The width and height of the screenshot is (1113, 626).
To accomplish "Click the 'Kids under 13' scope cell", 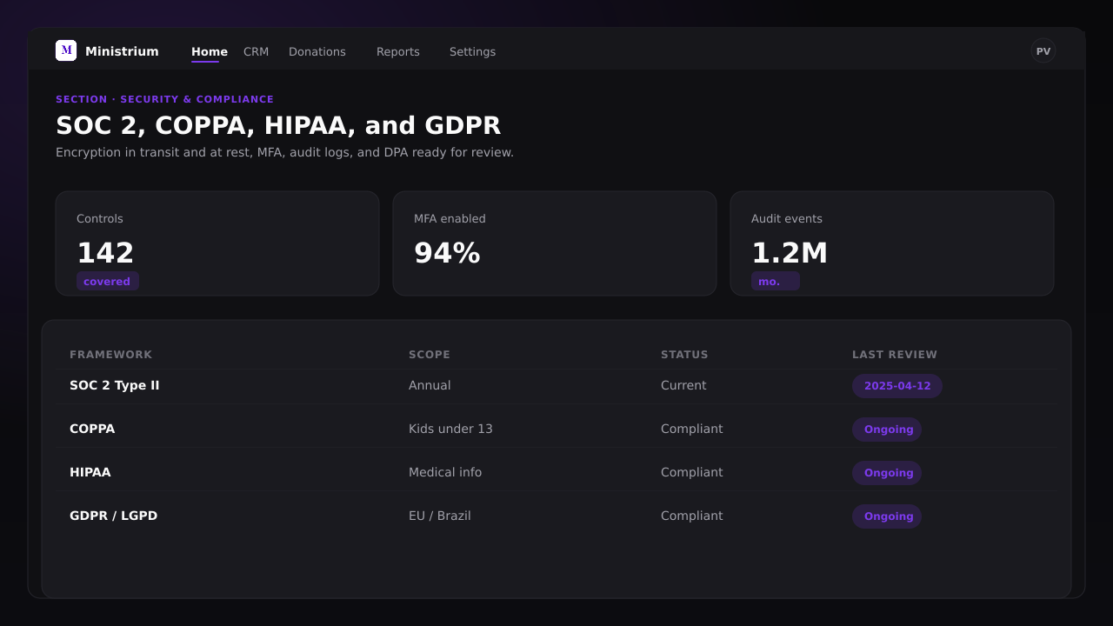I will click(x=450, y=429).
